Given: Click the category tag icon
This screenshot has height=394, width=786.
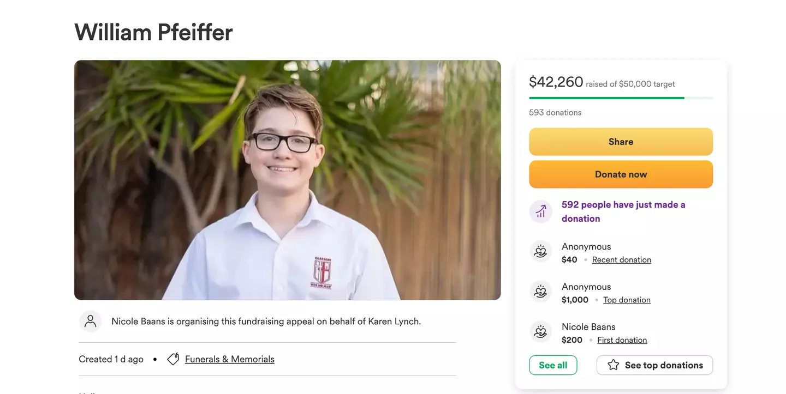Looking at the screenshot, I should (x=173, y=359).
